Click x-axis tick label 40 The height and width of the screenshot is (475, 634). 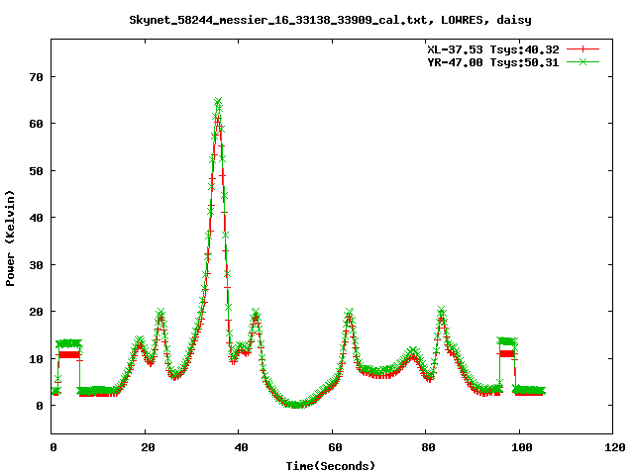point(241,447)
